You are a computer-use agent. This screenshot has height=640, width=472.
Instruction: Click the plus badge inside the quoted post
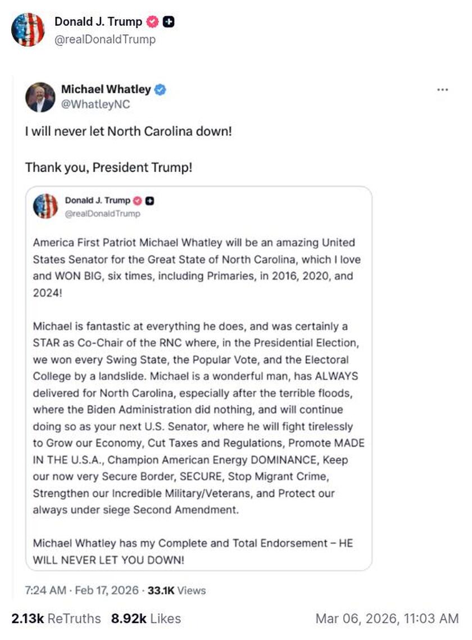[x=150, y=201]
